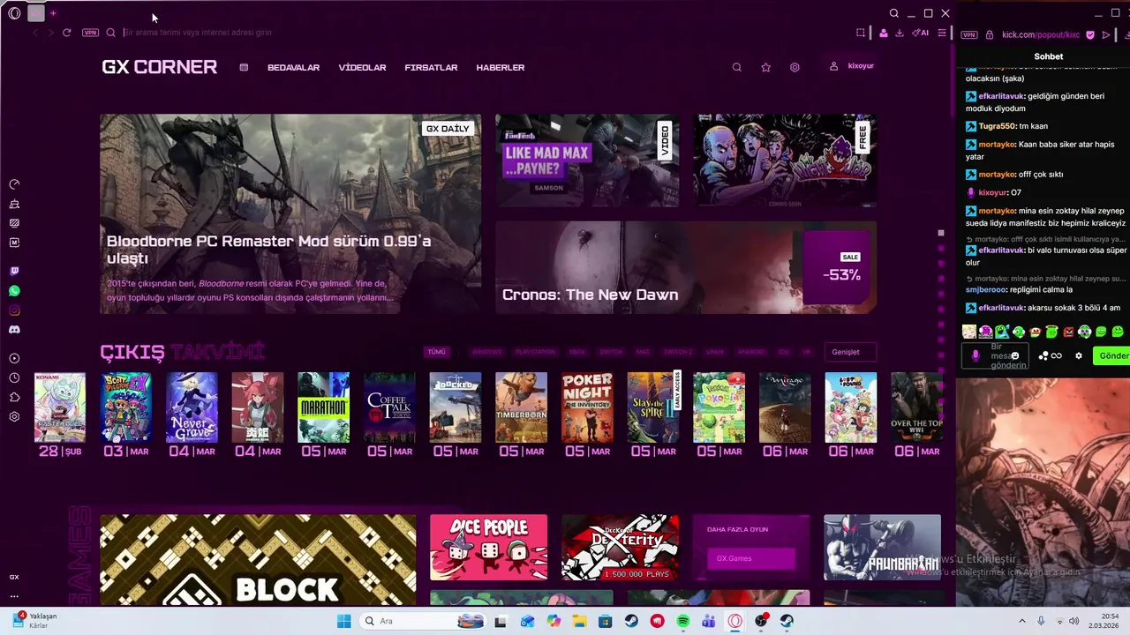Viewport: 1130px width, 635px height.
Task: Select the SWITCH platform filter
Action: click(x=611, y=352)
